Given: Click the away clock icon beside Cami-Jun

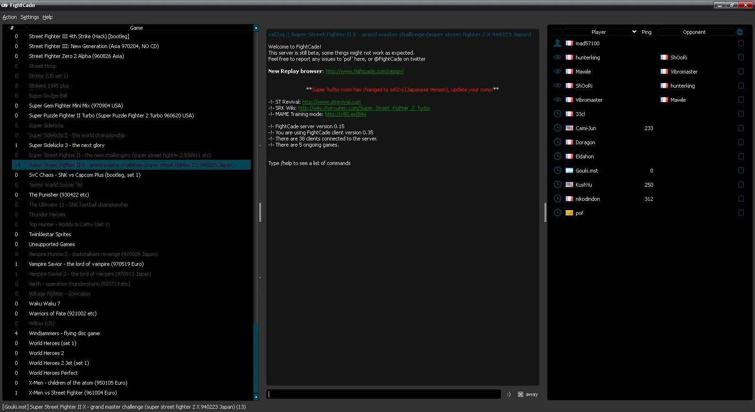Looking at the screenshot, I should (x=557, y=128).
